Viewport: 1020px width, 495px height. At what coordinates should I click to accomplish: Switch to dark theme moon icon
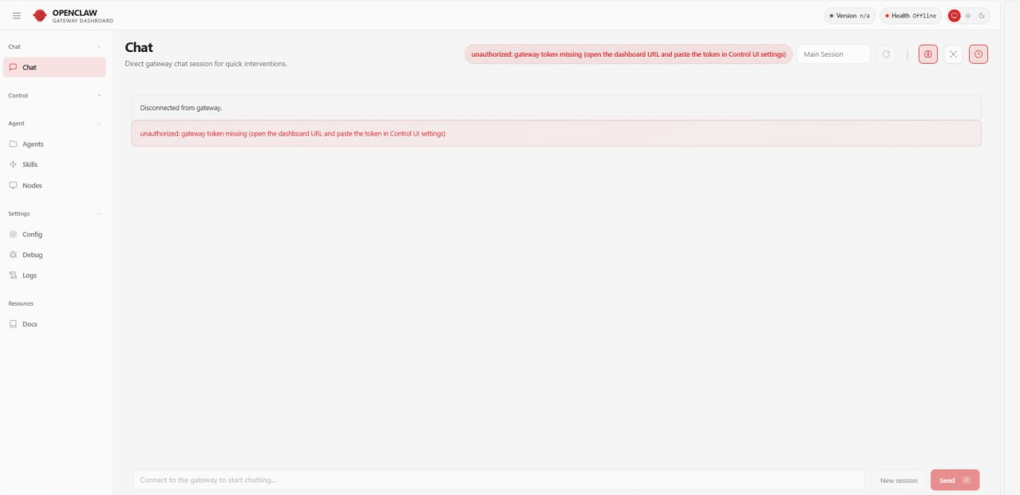(982, 15)
